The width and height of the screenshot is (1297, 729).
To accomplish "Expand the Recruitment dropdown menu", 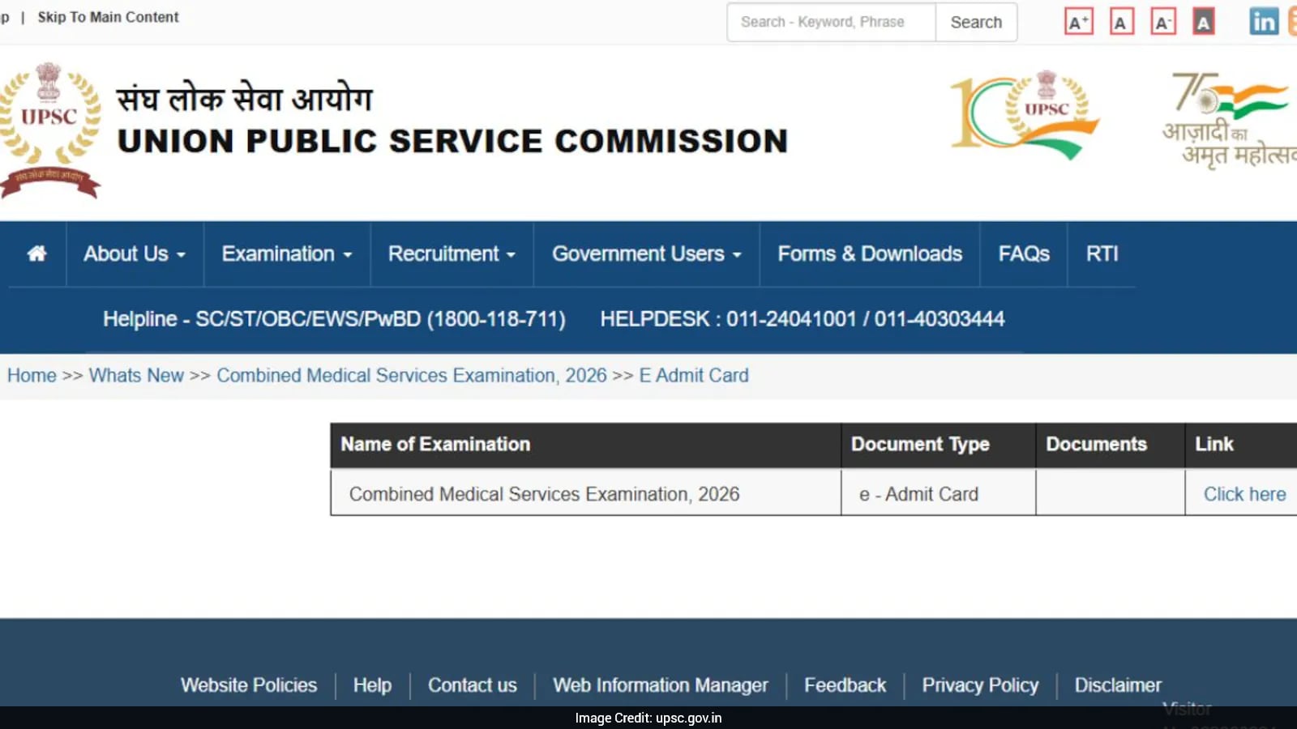I will [x=452, y=254].
